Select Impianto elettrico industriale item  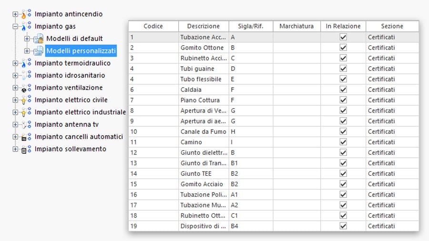coord(80,112)
